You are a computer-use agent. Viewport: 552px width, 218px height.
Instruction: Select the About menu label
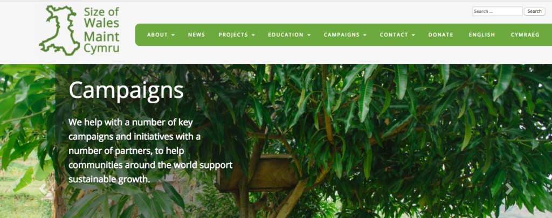pyautogui.click(x=157, y=35)
